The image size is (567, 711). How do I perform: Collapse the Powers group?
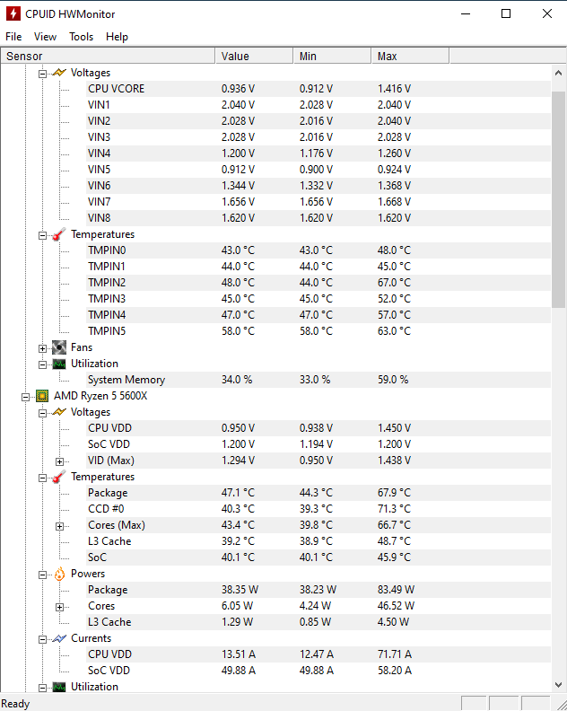(x=42, y=575)
